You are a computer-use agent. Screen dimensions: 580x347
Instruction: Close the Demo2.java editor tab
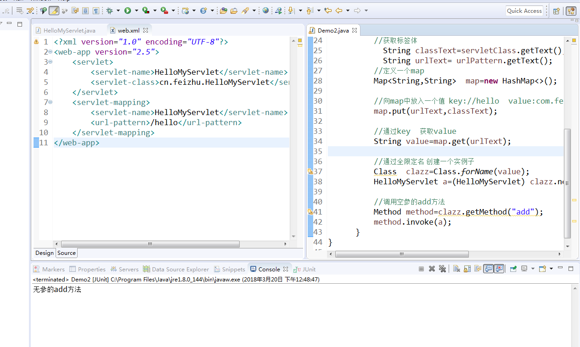pyautogui.click(x=355, y=30)
